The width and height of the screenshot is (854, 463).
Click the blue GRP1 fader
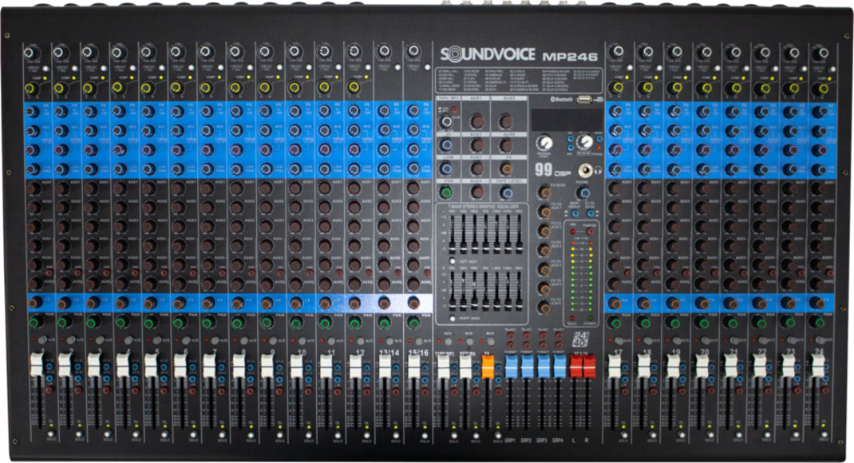click(x=511, y=366)
